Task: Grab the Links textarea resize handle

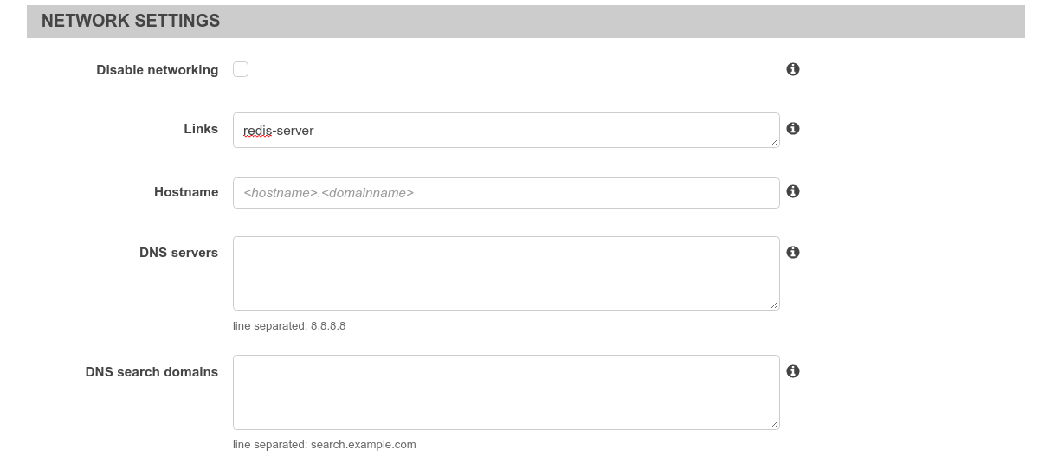Action: click(x=775, y=143)
